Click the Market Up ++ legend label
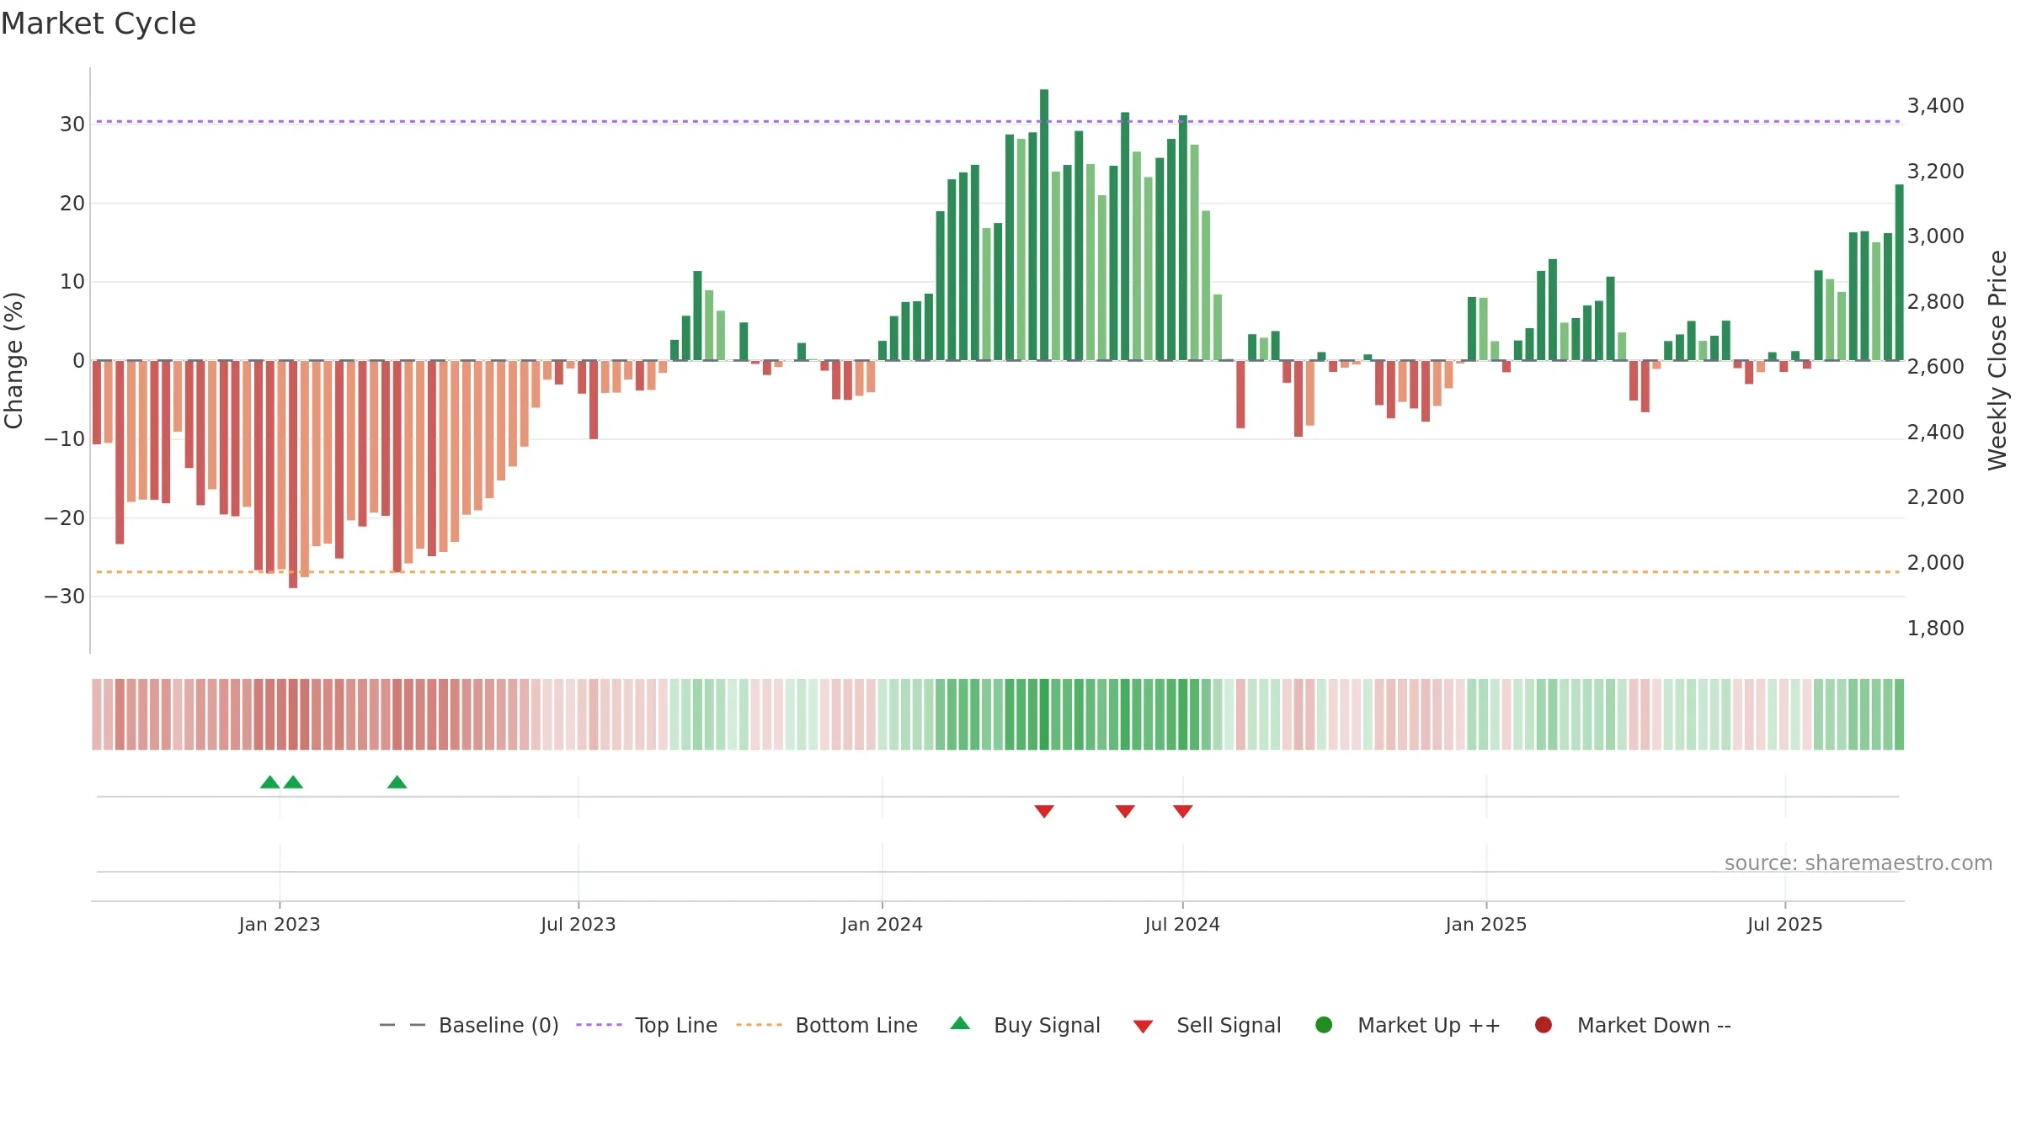2021x1136 pixels. [x=1429, y=1025]
